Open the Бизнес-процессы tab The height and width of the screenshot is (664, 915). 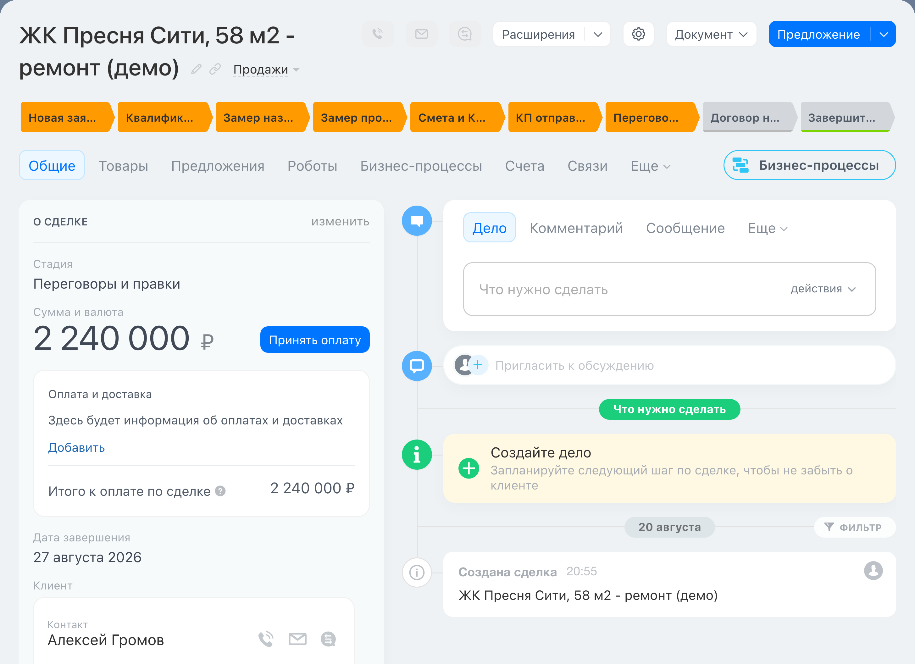pos(421,166)
